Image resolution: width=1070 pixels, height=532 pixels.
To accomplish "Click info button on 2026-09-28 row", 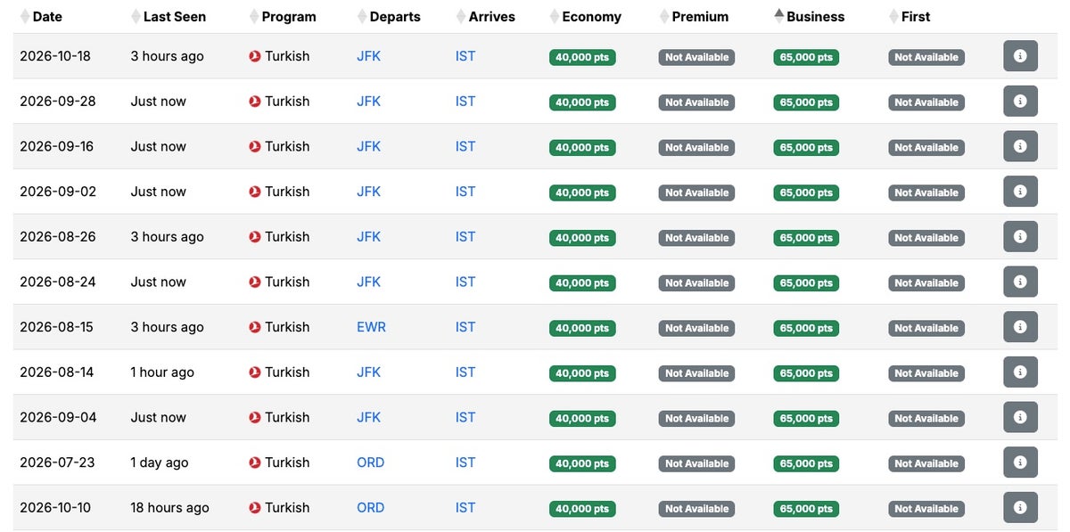I will [1020, 102].
